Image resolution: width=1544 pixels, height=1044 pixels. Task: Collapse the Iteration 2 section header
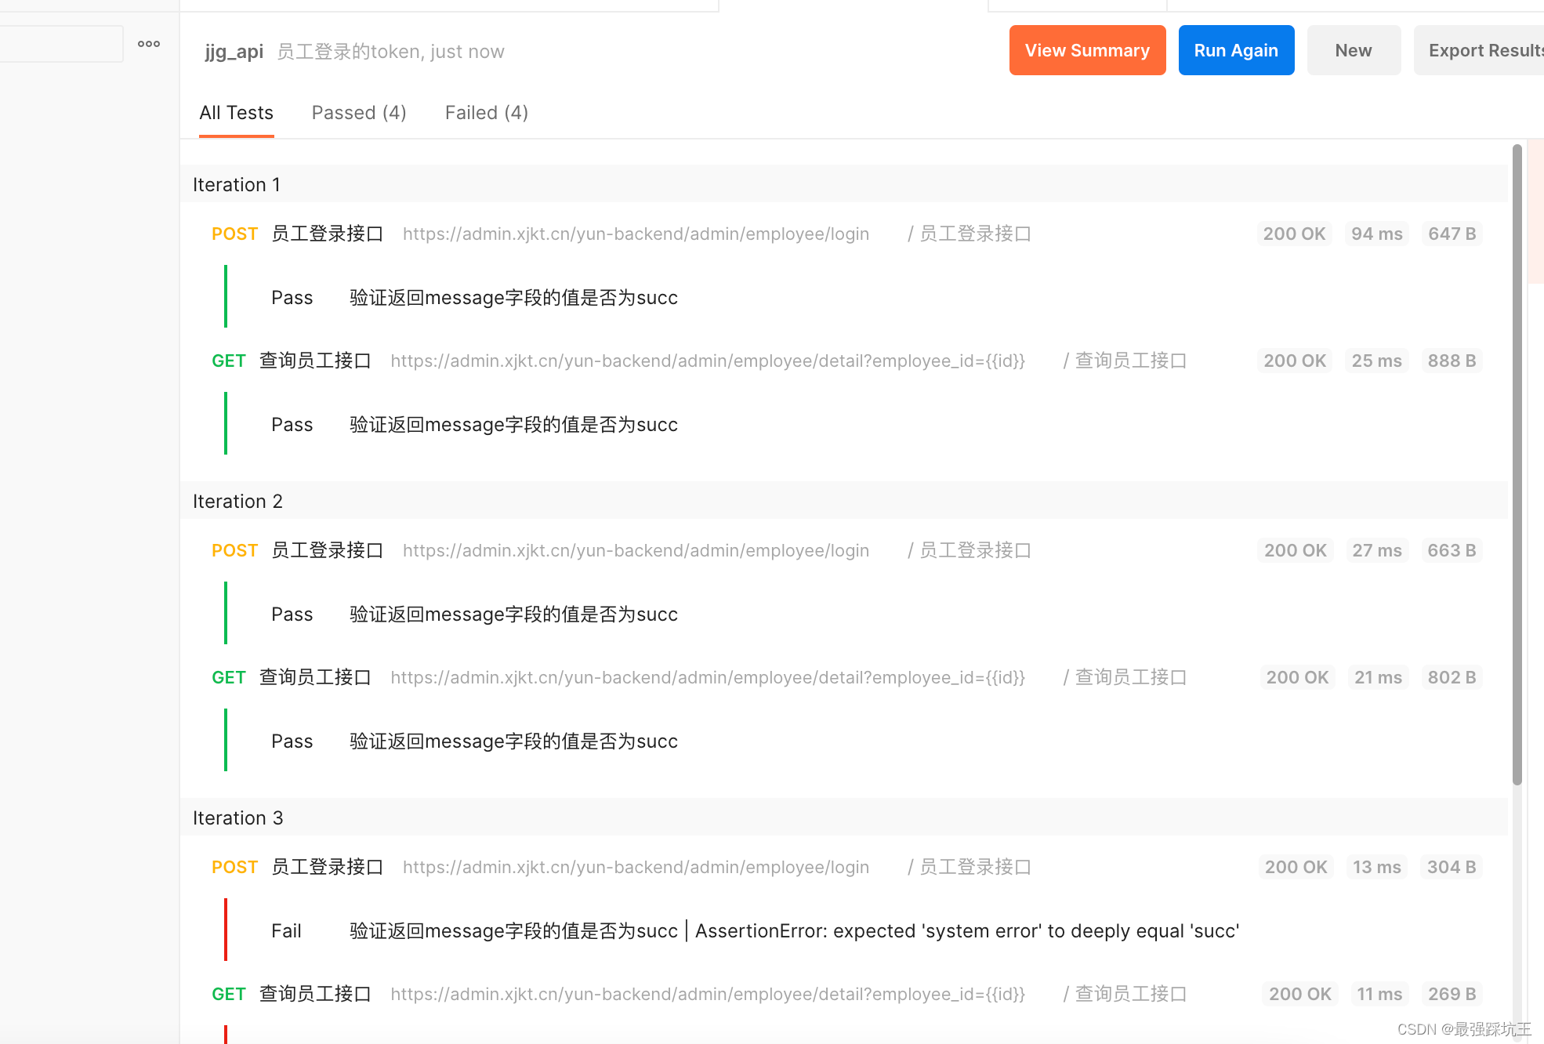tap(237, 502)
